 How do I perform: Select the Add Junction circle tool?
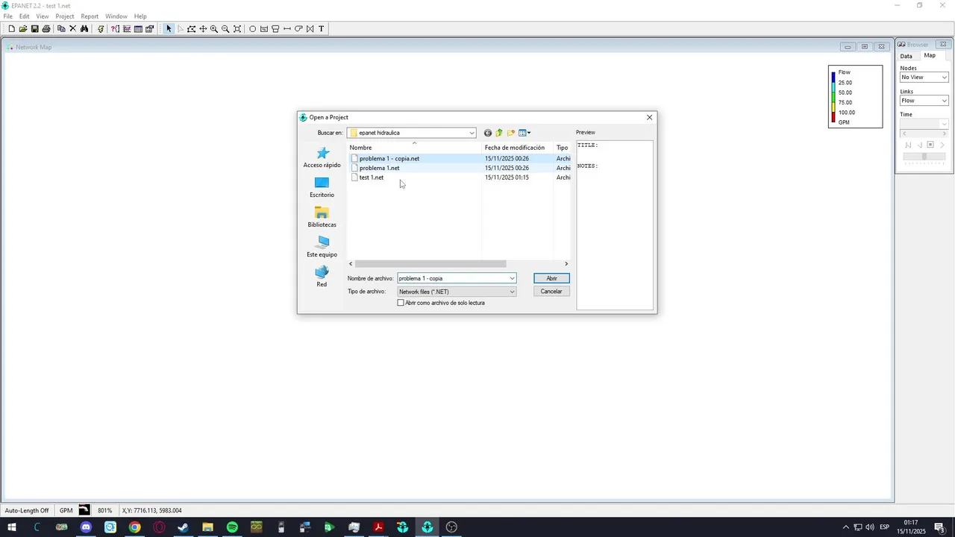point(252,29)
